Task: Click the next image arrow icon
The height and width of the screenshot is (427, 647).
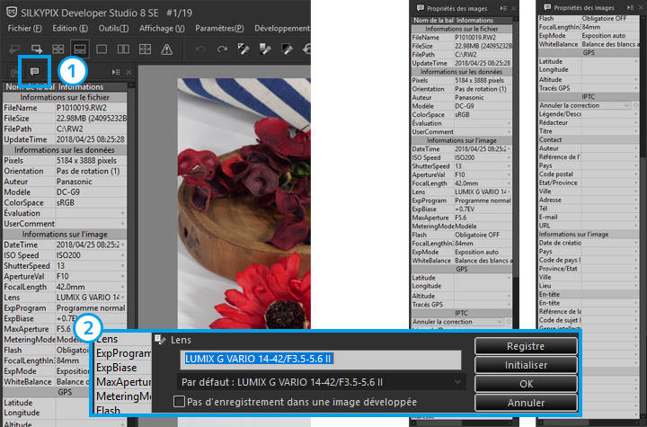Action: 37,48
